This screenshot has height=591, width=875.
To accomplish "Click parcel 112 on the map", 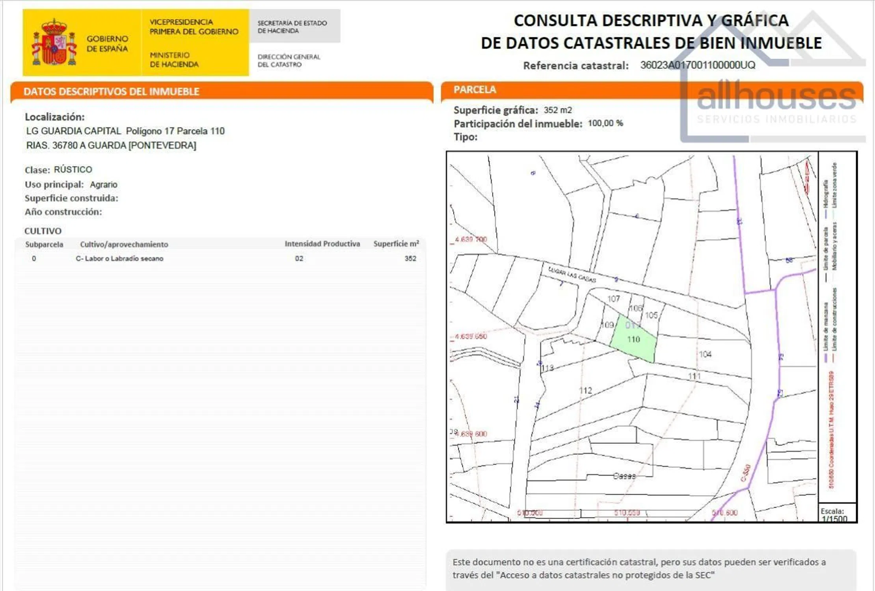I will (585, 390).
